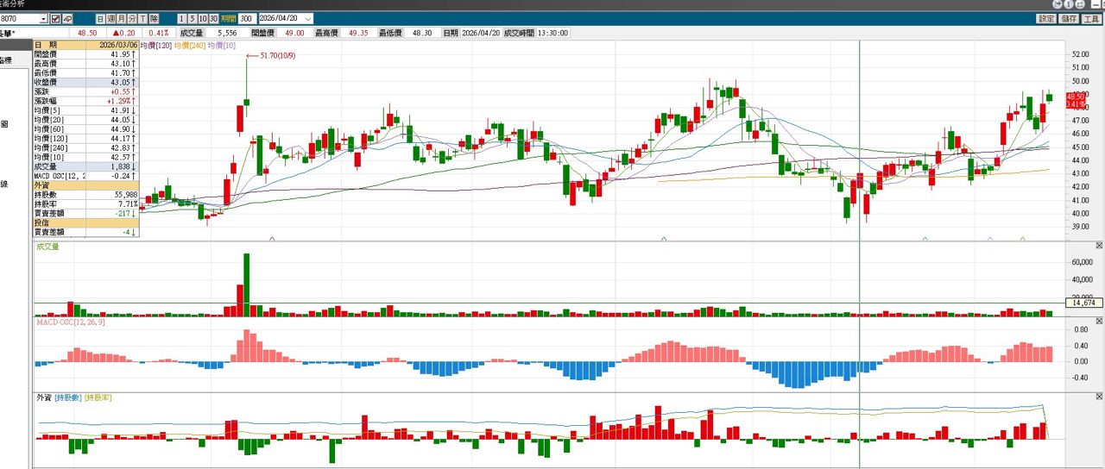Image resolution: width=1105 pixels, height=469 pixels.
Task: Click the T tick chart button
Action: click(142, 18)
